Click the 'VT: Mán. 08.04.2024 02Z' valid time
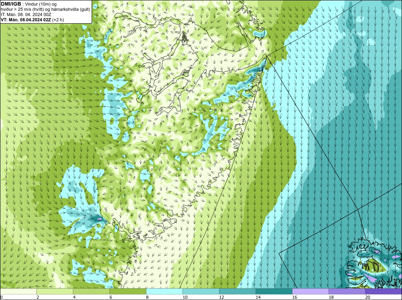 point(26,20)
